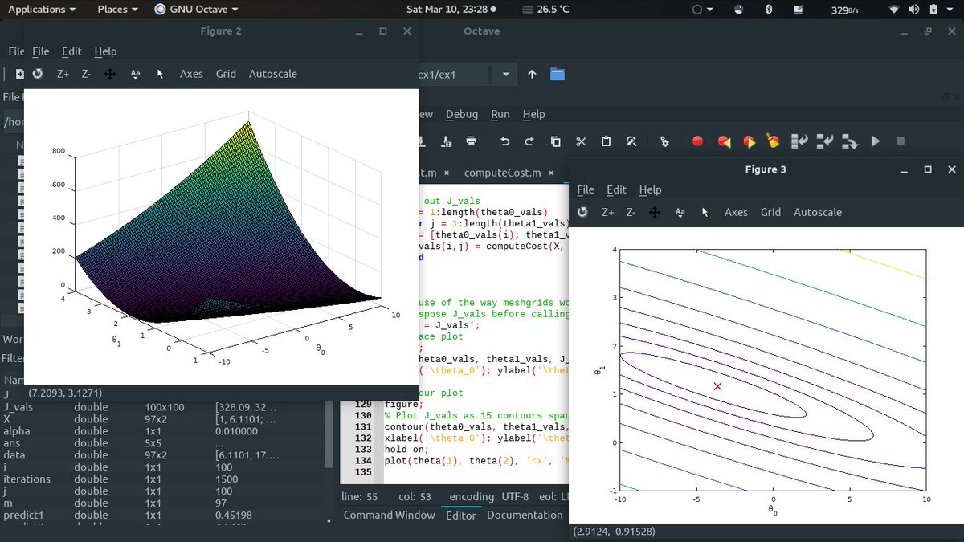Click the volume icon in system tray
This screenshot has height=542, width=964.
coord(913,9)
